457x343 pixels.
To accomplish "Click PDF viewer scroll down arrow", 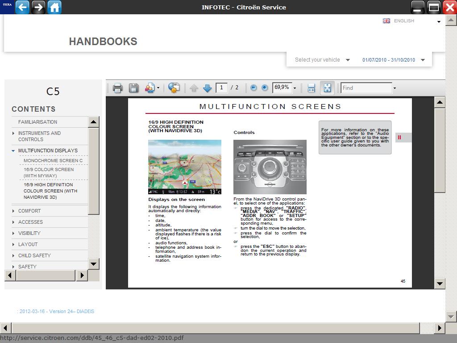I will tap(440, 283).
